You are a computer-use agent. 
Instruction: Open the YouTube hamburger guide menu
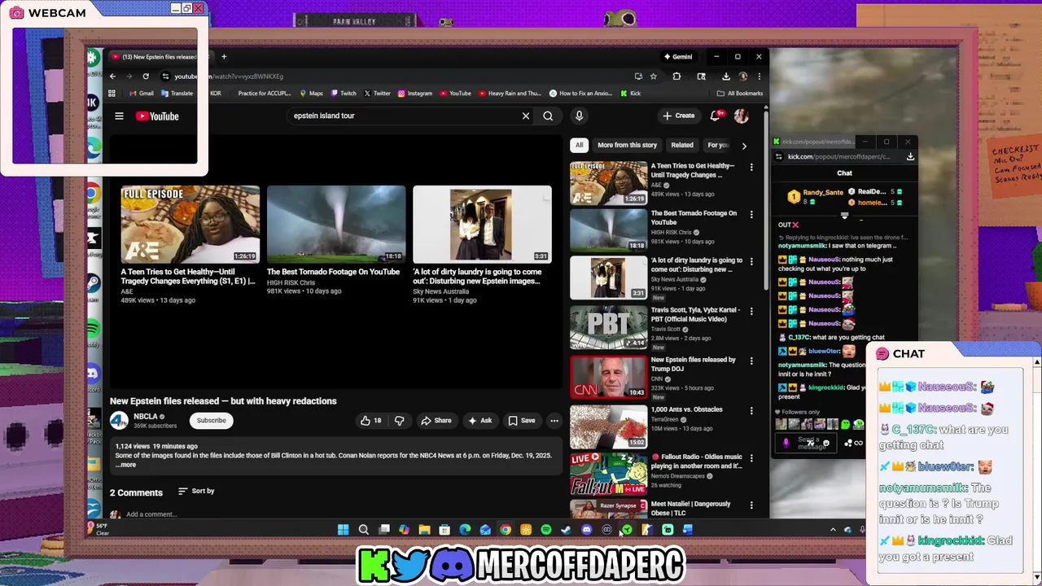tap(119, 116)
